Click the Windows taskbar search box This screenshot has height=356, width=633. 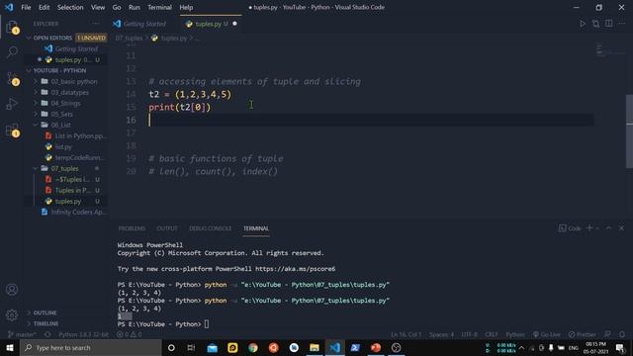point(90,347)
